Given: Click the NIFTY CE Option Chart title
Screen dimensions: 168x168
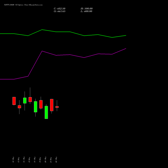Looking at the screenshot, I should click(x=23, y=5).
